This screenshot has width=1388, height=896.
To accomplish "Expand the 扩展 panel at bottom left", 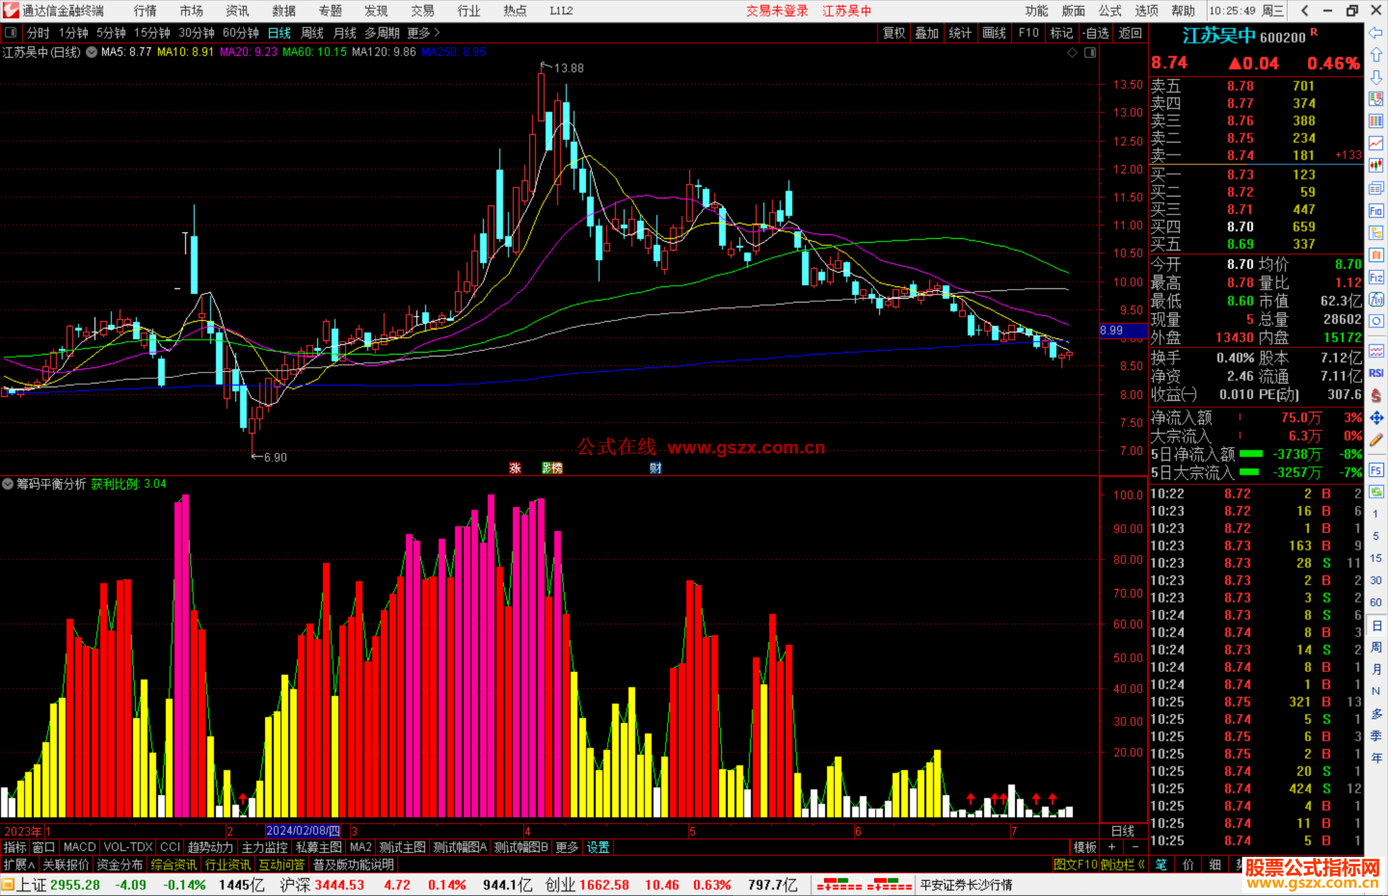I will 19,865.
